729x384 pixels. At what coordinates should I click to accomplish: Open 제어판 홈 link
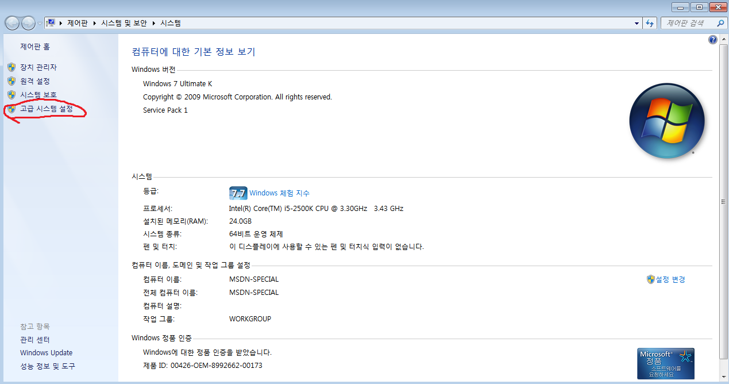pos(35,47)
